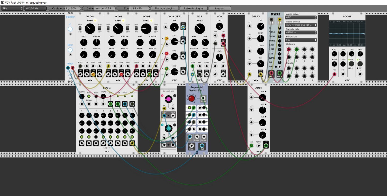
Task: Toggle ANLG/DIGI switch on first VCO-1
Action: [80, 28]
